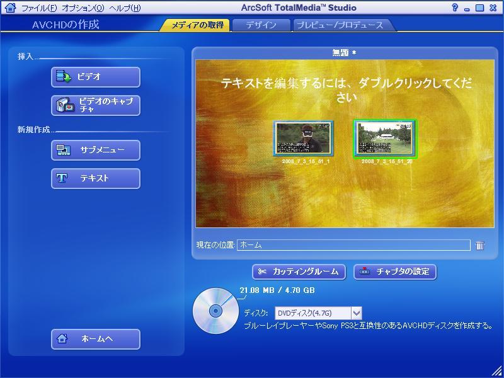
Task: Click the 無題 * project title
Action: coord(344,53)
